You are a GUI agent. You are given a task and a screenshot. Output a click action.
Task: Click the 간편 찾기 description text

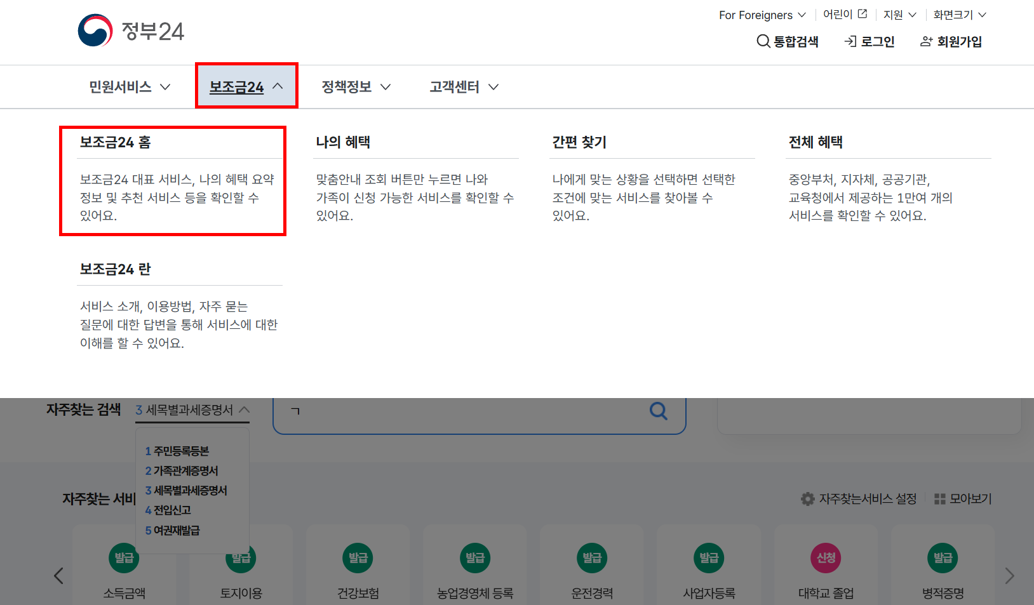pyautogui.click(x=643, y=197)
